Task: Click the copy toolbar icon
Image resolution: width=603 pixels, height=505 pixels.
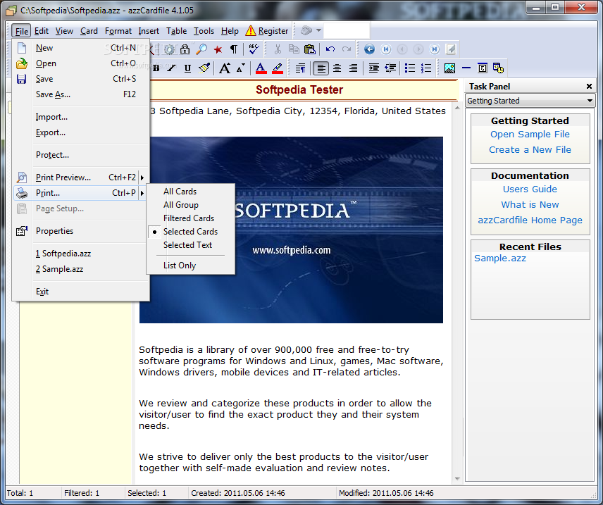Action: click(294, 49)
